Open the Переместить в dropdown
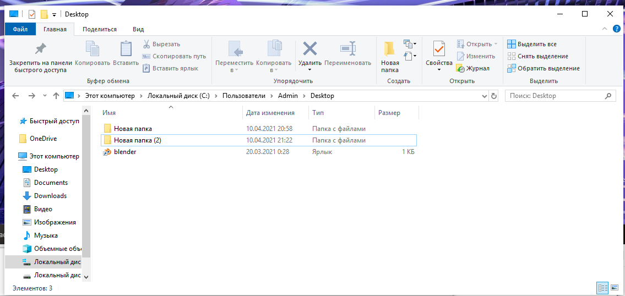Image resolution: width=625 pixels, height=296 pixels. [x=235, y=57]
